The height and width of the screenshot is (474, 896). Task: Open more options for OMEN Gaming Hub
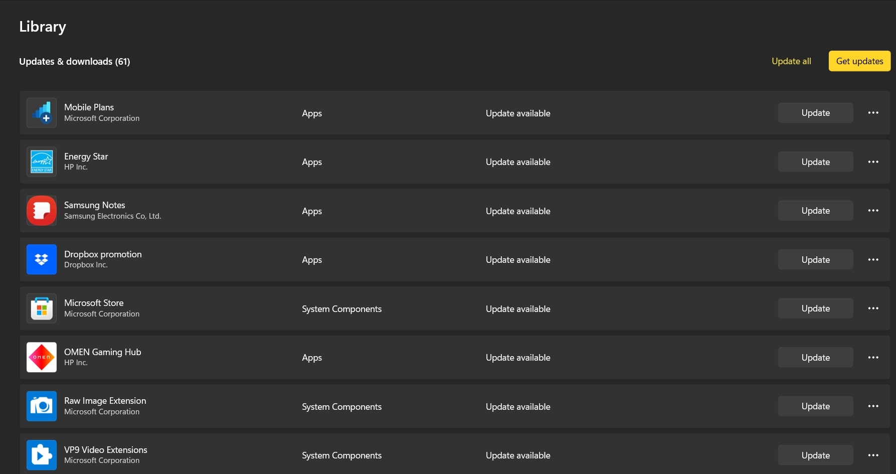(873, 357)
